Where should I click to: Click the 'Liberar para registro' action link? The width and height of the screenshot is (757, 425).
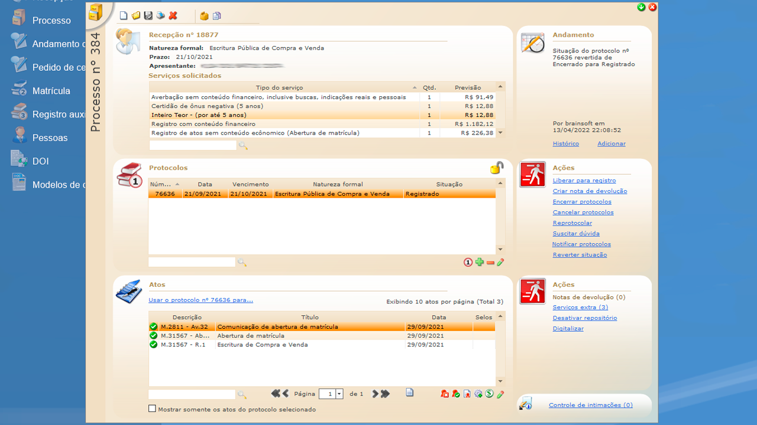tap(584, 181)
